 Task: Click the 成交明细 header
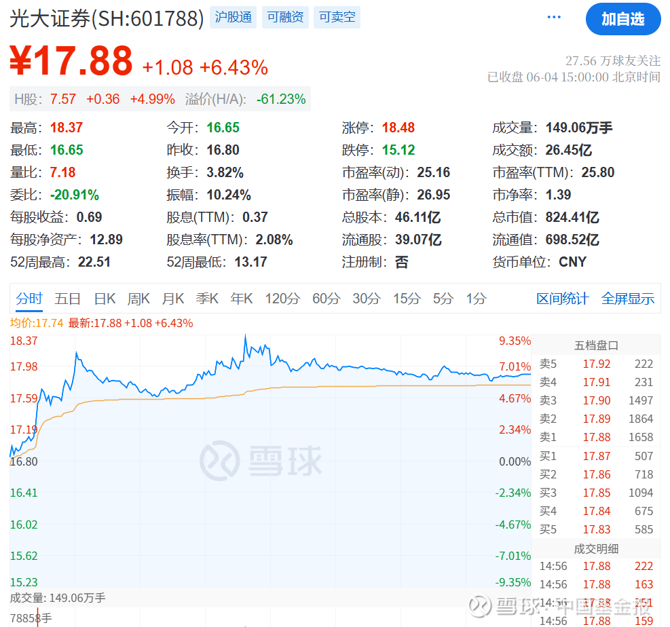(596, 549)
